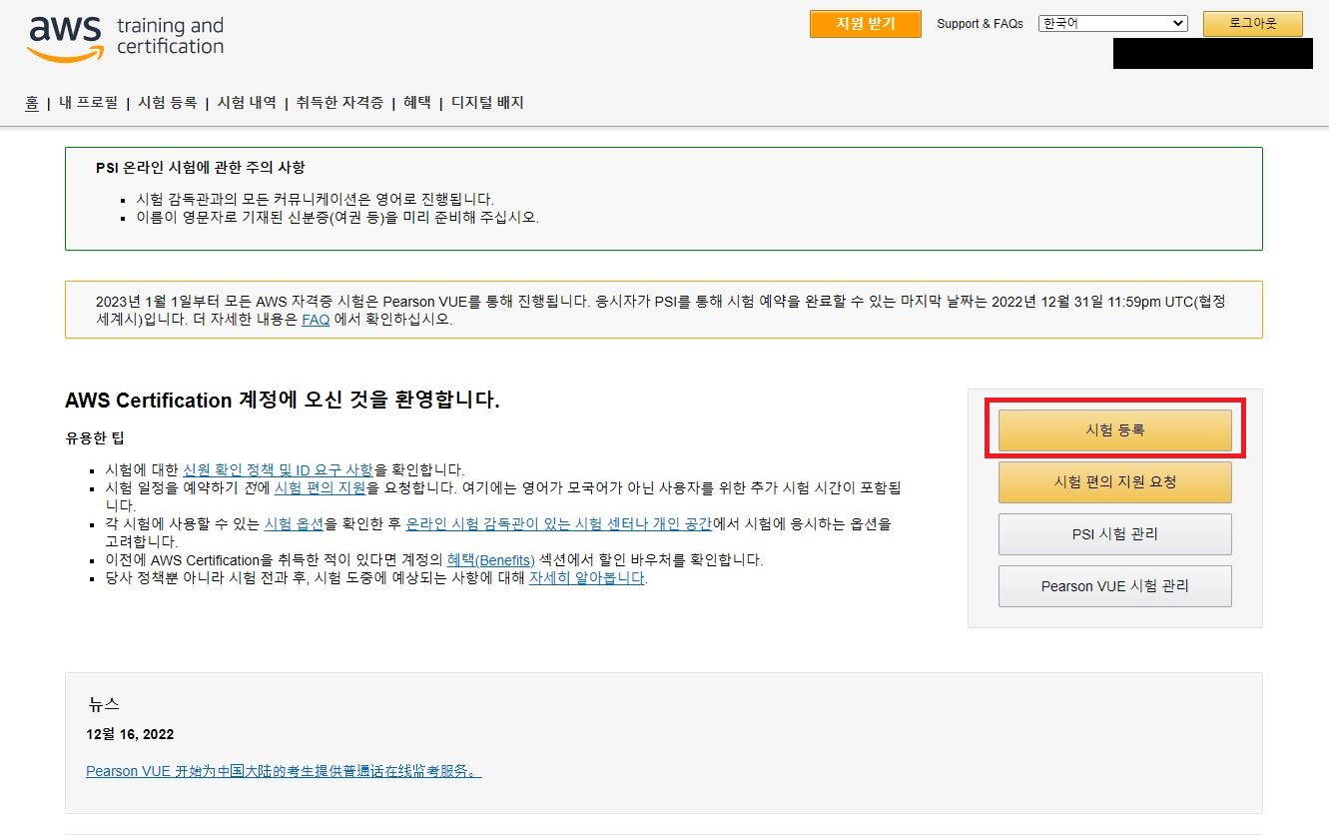Image resolution: width=1329 pixels, height=835 pixels.
Task: Open the 혜택(Benefits) link
Action: pos(490,560)
